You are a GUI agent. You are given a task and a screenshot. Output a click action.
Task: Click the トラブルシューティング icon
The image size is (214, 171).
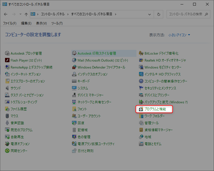tap(7, 102)
